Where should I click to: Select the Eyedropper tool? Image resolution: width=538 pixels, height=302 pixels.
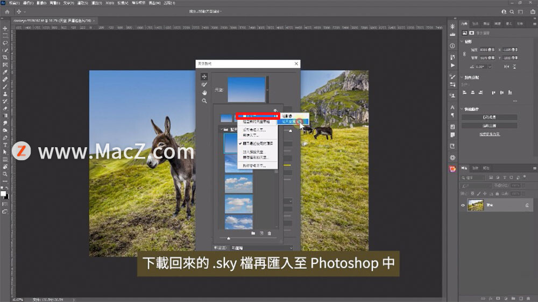point(5,73)
